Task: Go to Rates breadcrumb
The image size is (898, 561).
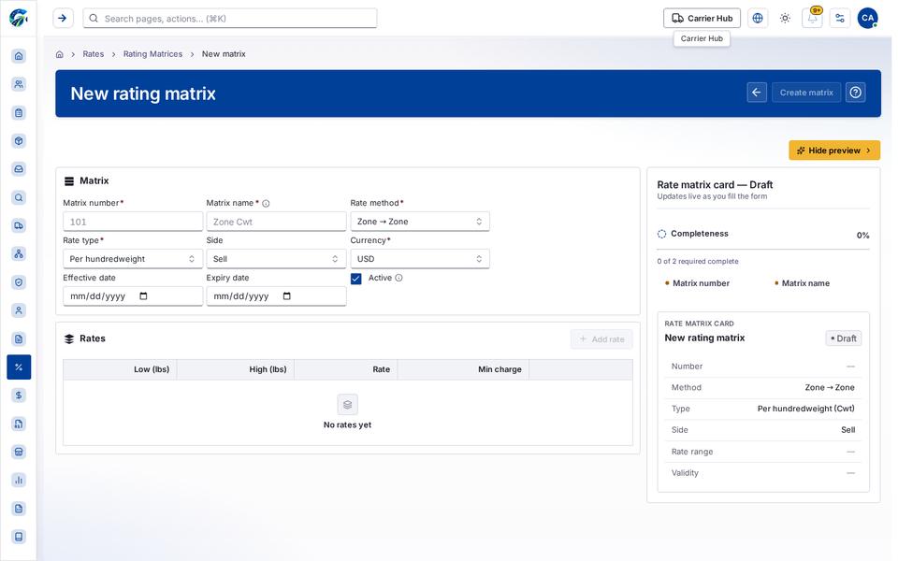Action: [x=94, y=54]
